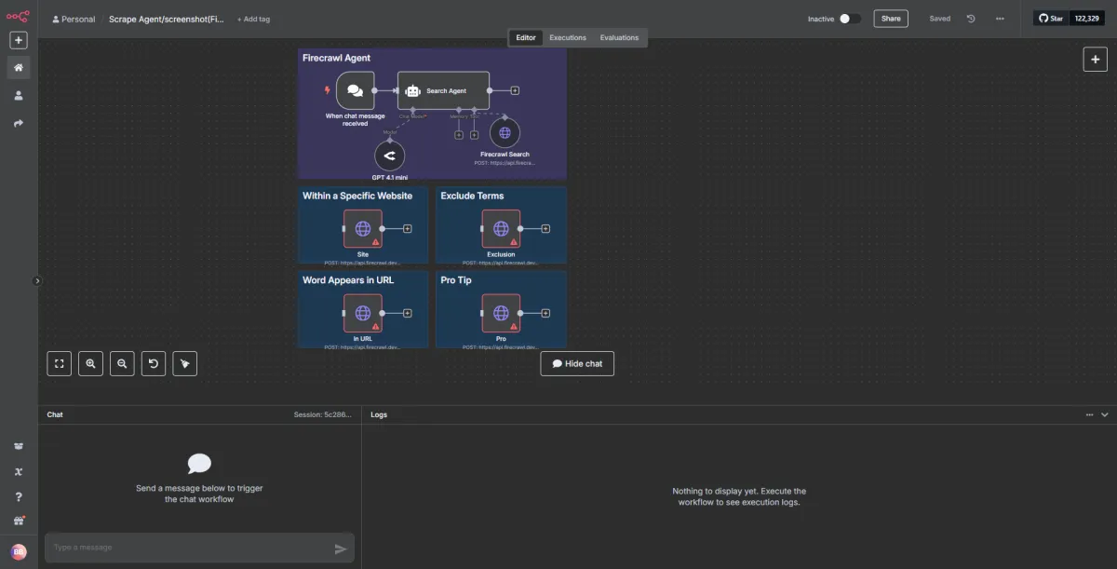1117x569 pixels.
Task: Select the Exclusion HTTP request node
Action: click(x=501, y=228)
